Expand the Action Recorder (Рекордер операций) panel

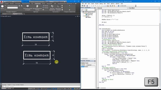pos(11,12)
